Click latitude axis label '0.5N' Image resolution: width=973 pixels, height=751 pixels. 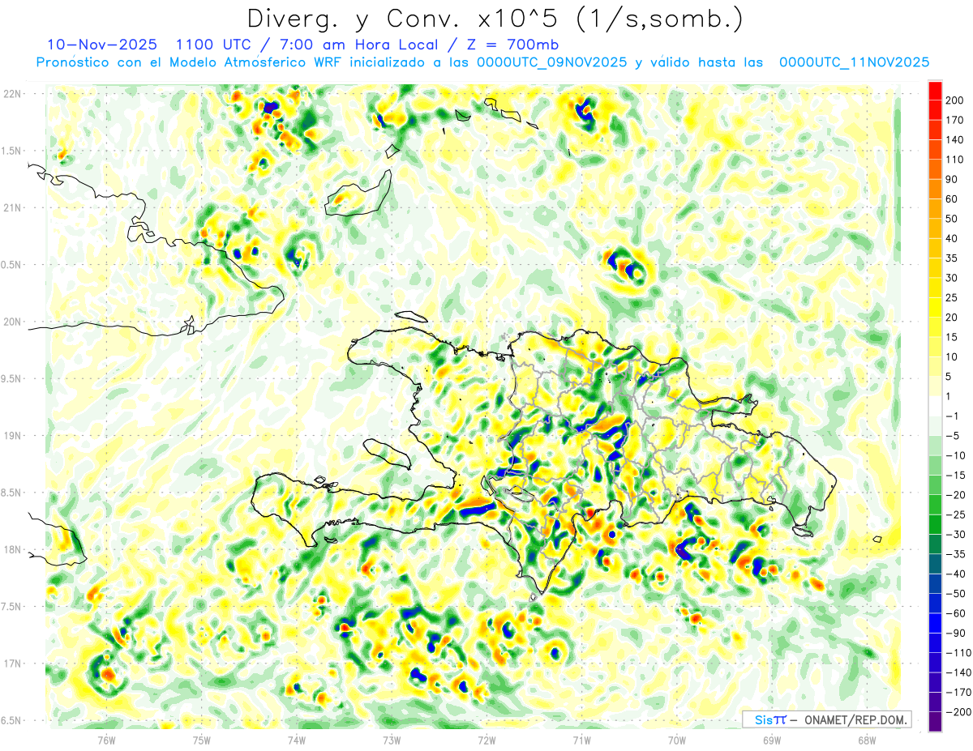[x=12, y=265]
